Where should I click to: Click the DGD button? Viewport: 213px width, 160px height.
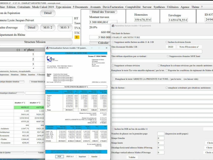coord(171,47)
